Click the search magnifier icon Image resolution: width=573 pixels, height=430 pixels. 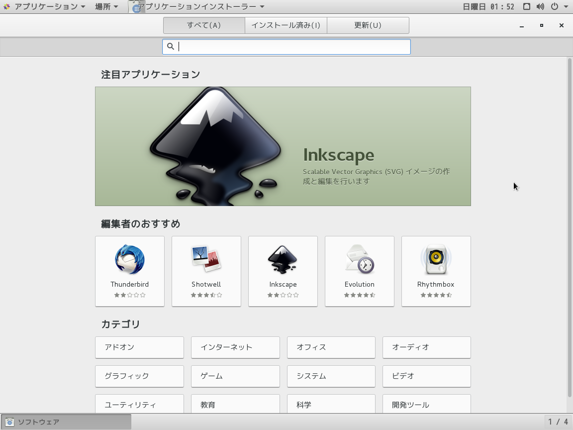170,46
